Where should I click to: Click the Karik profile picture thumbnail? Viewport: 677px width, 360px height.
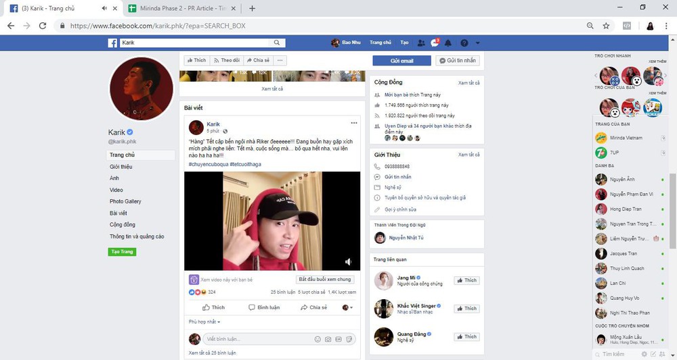(141, 89)
